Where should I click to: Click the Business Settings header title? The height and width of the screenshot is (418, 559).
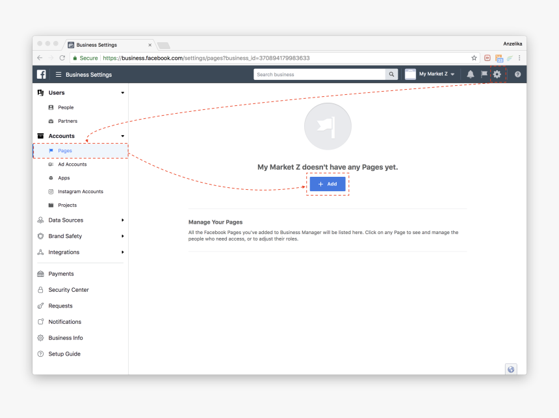(x=89, y=75)
